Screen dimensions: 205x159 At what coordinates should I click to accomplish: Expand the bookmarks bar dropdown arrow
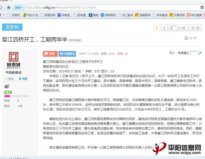pyautogui.click(x=4, y=15)
